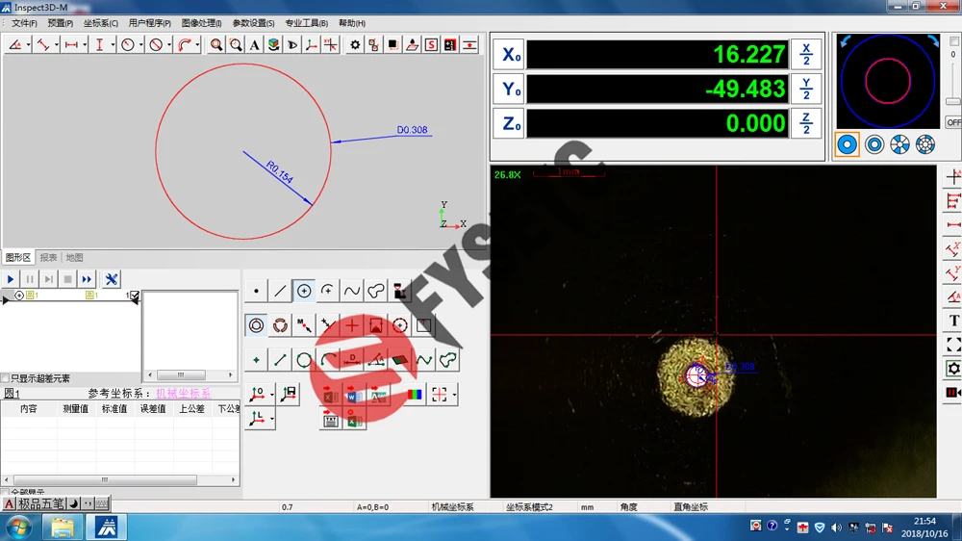Select the green distance D construction tool

coord(351,360)
